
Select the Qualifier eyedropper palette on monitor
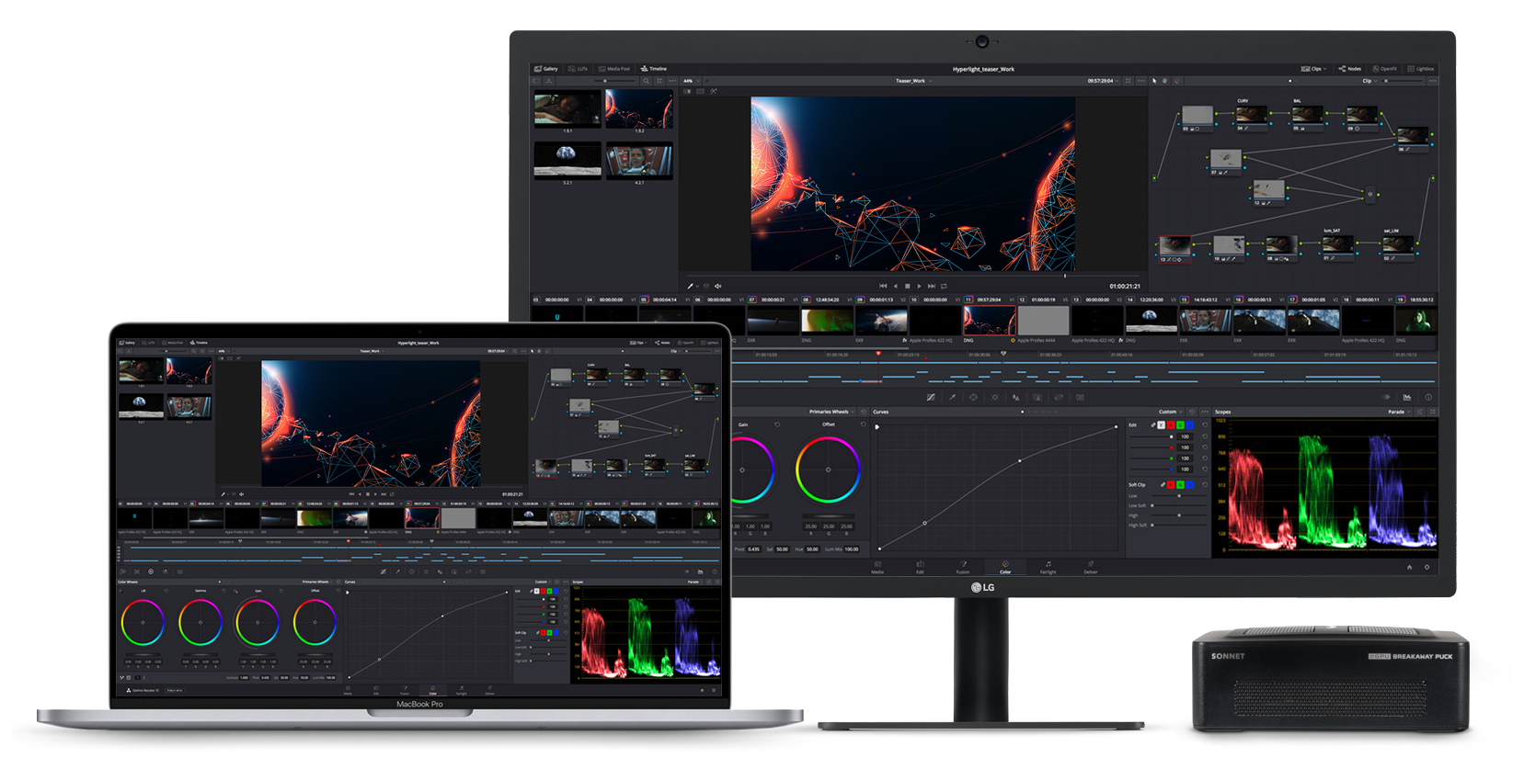952,398
